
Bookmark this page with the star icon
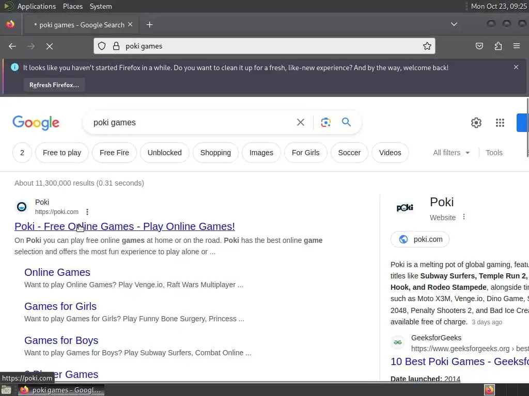(427, 46)
